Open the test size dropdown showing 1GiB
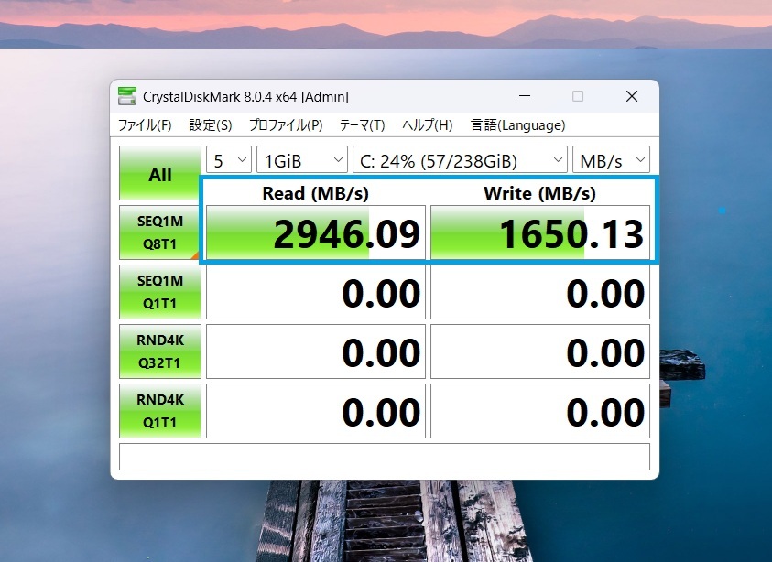 [x=302, y=160]
